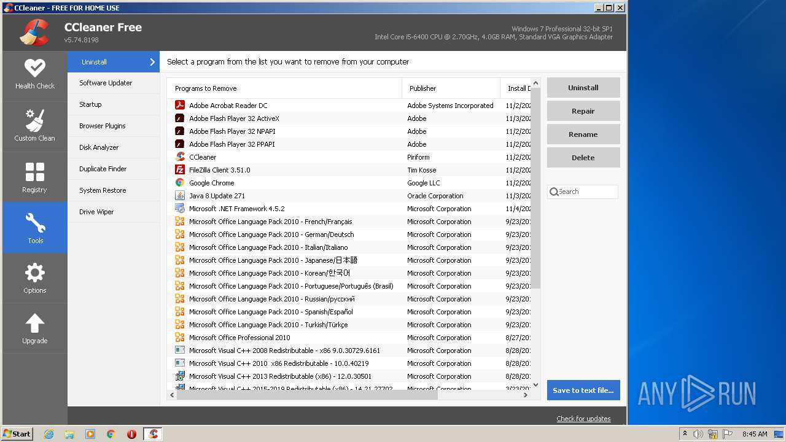Open Internet Explorer from the taskbar
Image resolution: width=786 pixels, height=442 pixels.
pyautogui.click(x=49, y=434)
